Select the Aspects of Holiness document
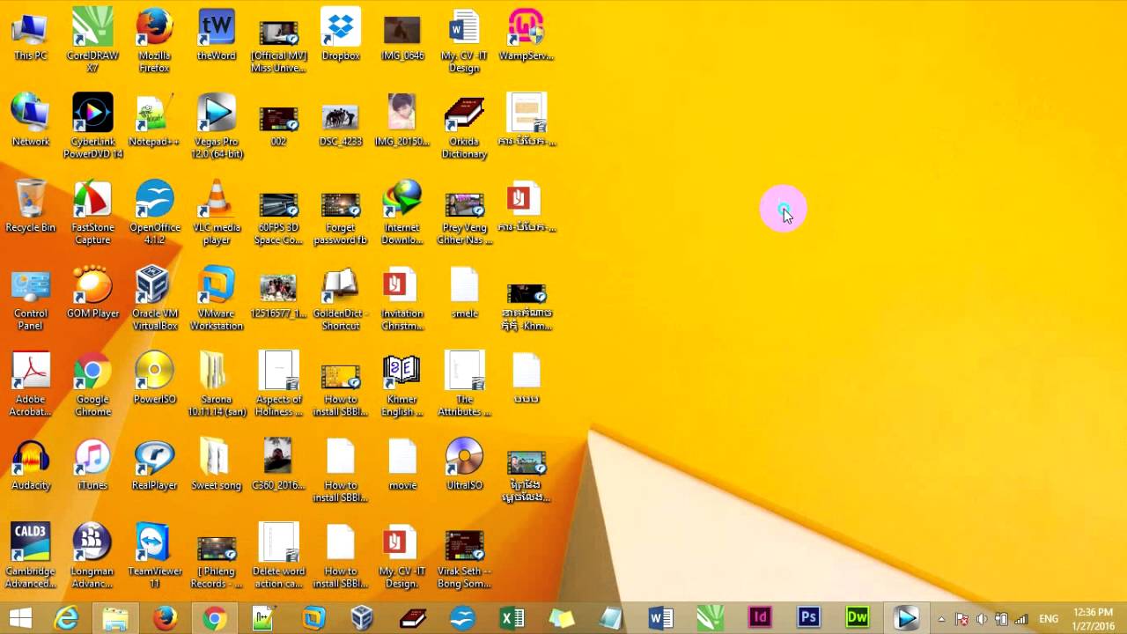 pyautogui.click(x=278, y=385)
